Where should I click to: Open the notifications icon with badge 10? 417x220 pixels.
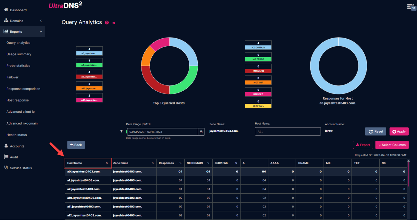pyautogui.click(x=411, y=6)
